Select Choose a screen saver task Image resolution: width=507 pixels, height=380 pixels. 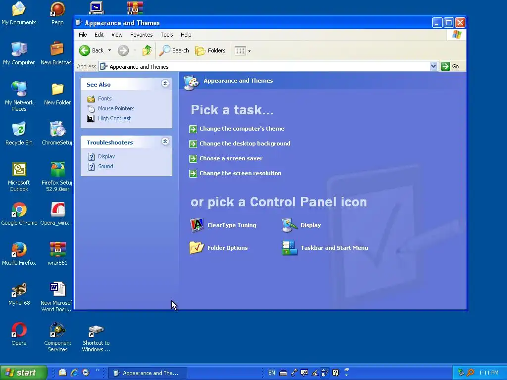coord(231,158)
